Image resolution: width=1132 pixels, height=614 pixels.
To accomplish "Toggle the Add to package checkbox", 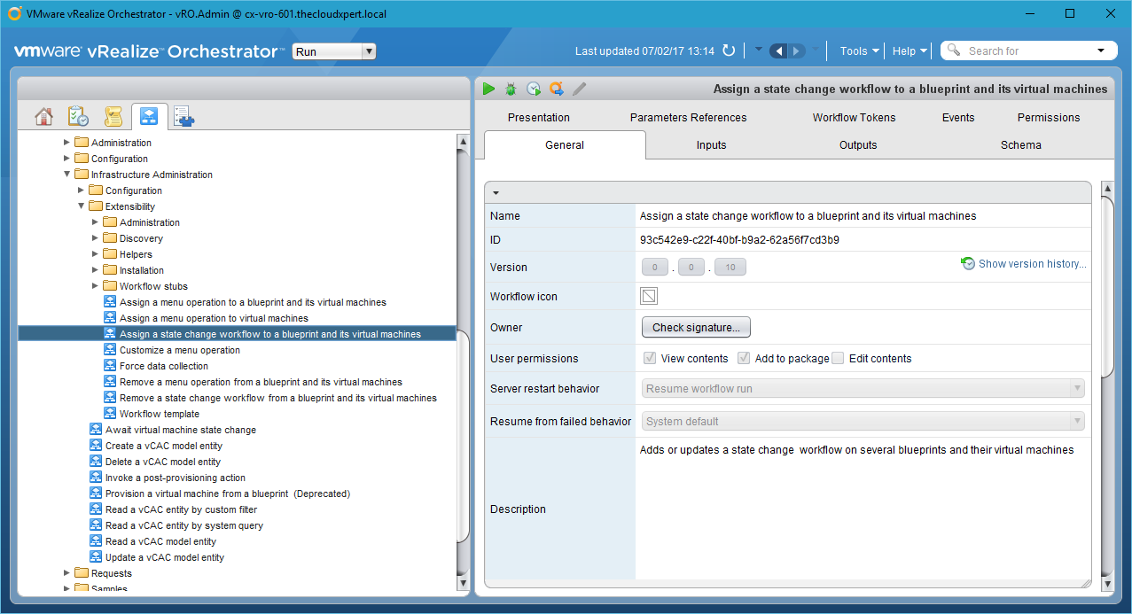I will point(744,358).
